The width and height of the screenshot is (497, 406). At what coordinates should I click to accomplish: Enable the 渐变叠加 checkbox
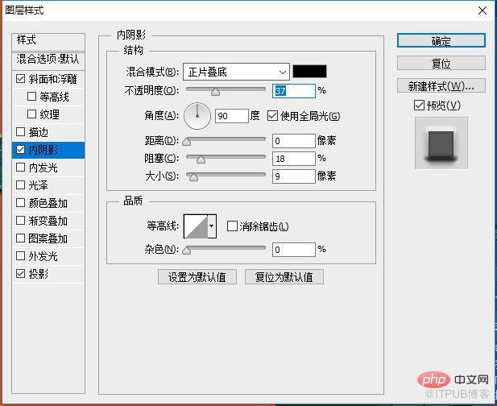(x=21, y=220)
